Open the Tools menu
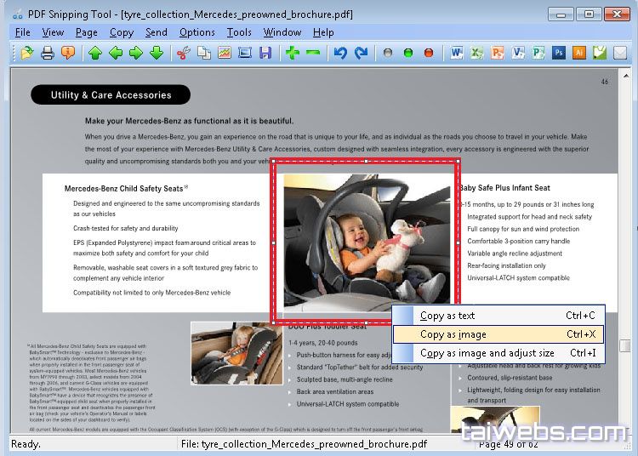The width and height of the screenshot is (638, 456). pos(239,32)
